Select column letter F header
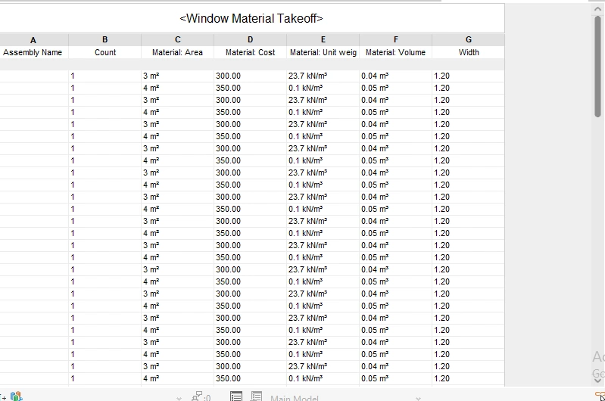Screen dimensions: 605x401 coord(395,39)
